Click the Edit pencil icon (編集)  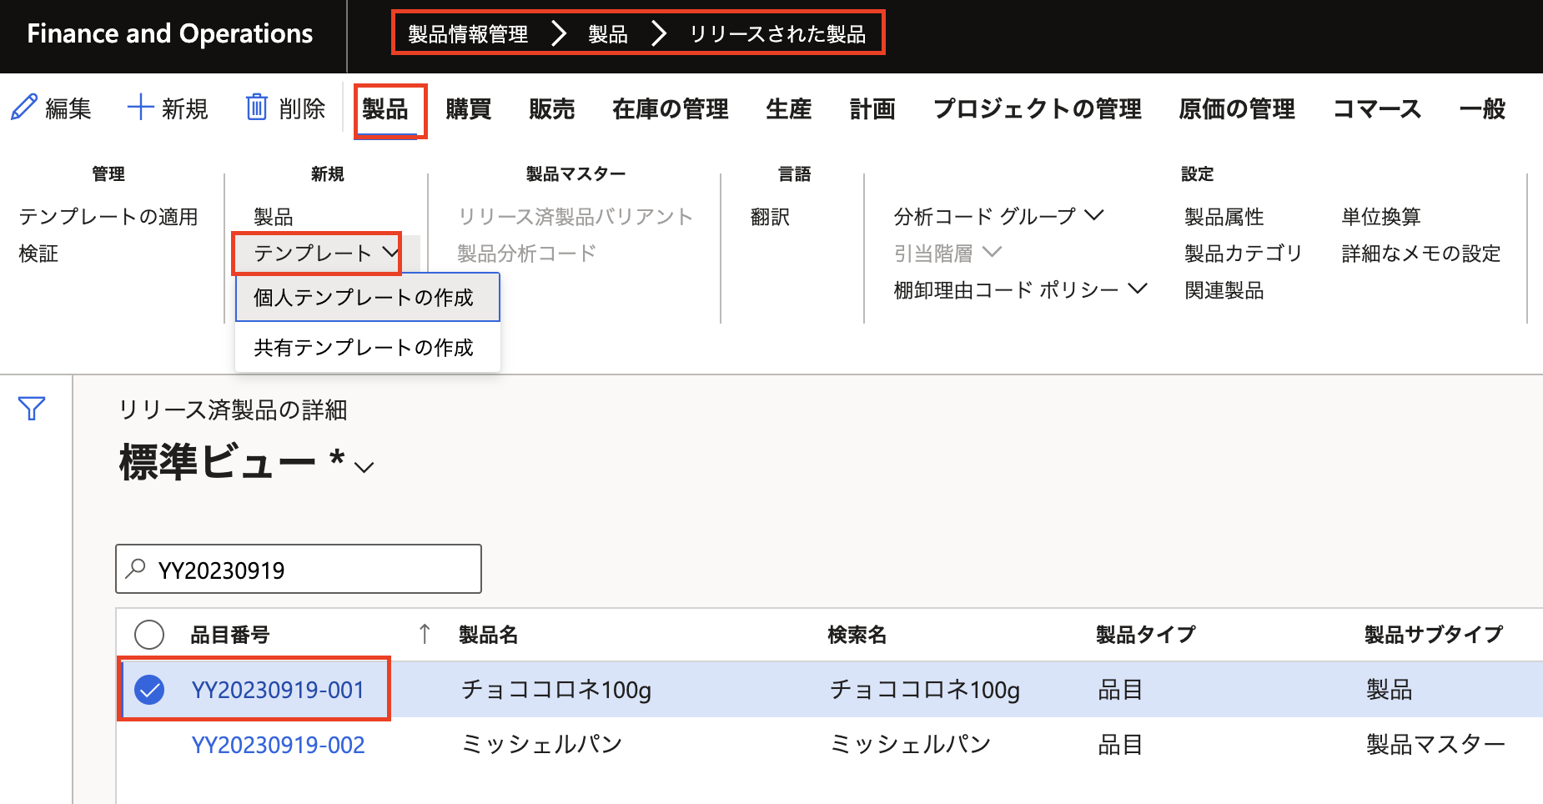(23, 107)
